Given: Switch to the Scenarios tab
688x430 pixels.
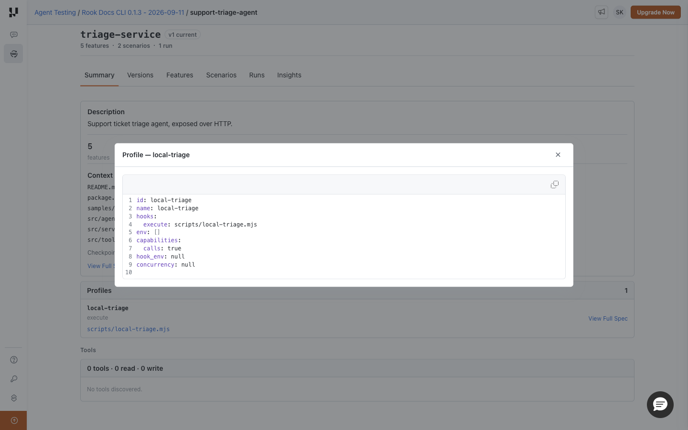Looking at the screenshot, I should (x=221, y=75).
